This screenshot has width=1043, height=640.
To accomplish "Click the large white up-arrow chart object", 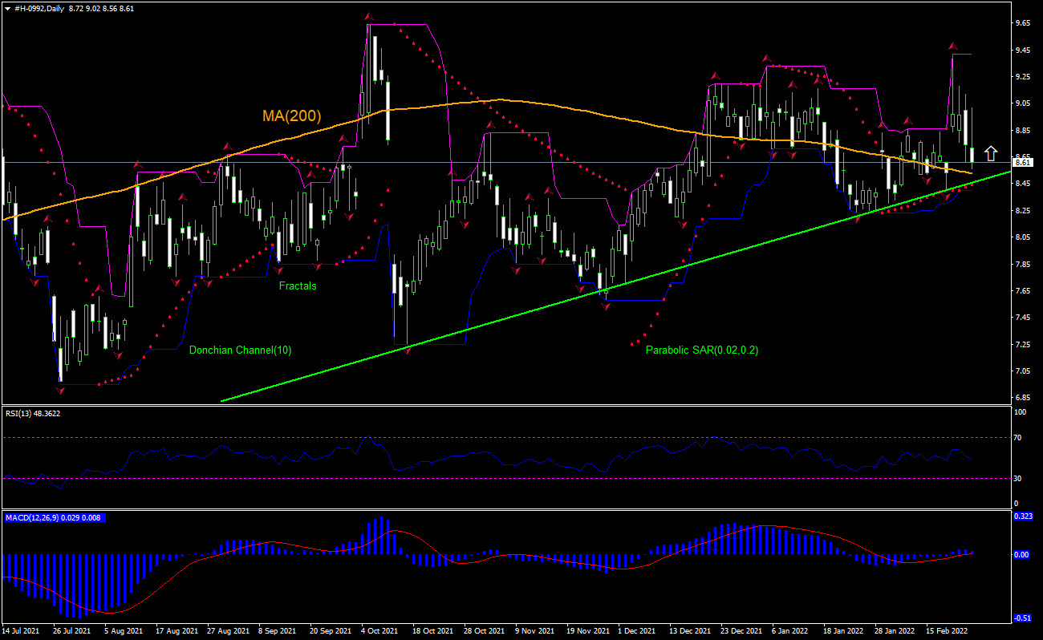I will tap(989, 152).
